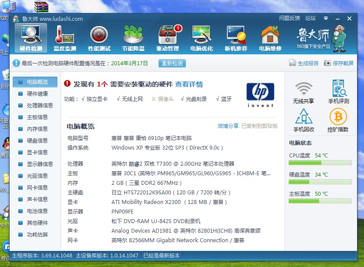364x267 pixels.
Task: Click the network card text 英特尔 82566MM Gigabit
Action: pyautogui.click(x=178, y=240)
